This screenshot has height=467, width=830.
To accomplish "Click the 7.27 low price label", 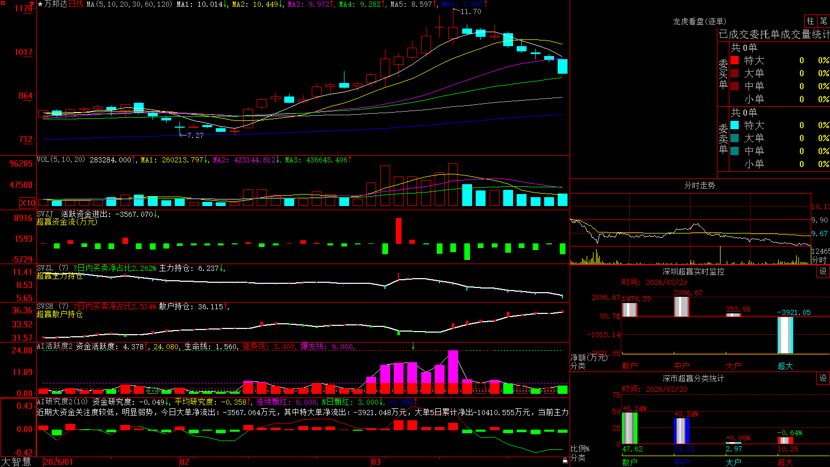I will (x=195, y=135).
